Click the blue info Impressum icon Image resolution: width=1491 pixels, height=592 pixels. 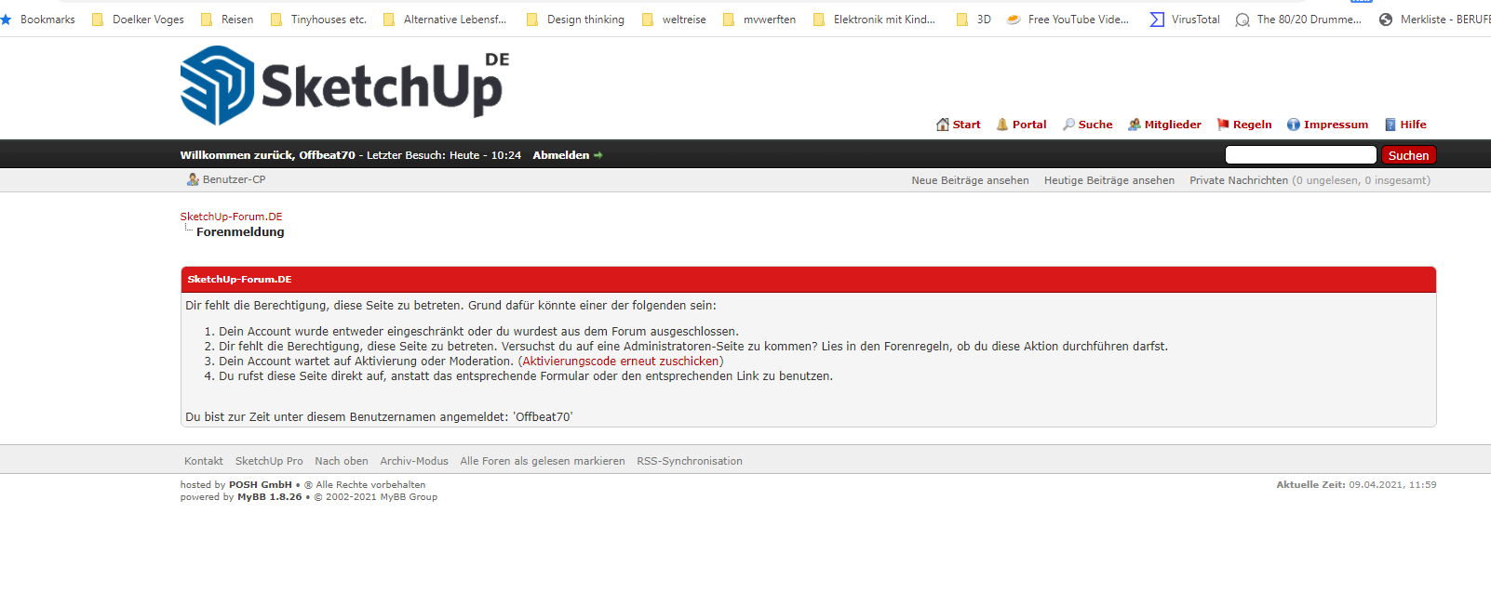click(x=1293, y=125)
